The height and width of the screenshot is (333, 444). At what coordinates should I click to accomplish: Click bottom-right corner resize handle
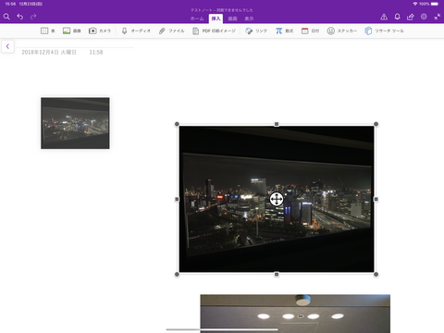coord(376,275)
